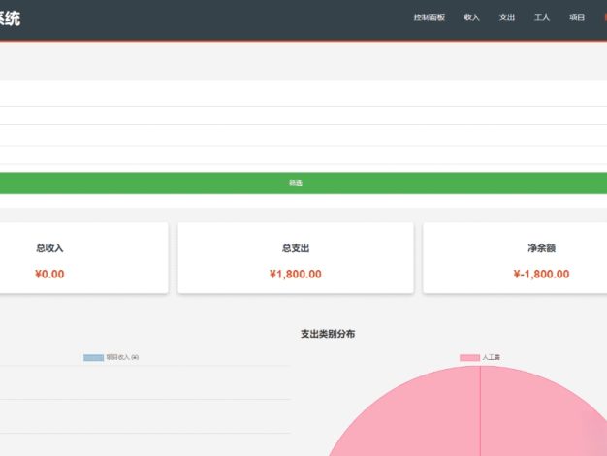Switch to the 工人 section

point(542,17)
